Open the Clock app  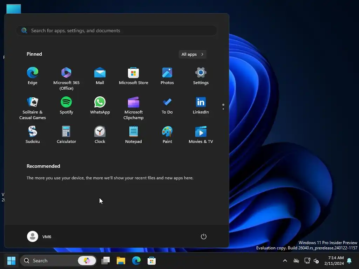tap(100, 135)
